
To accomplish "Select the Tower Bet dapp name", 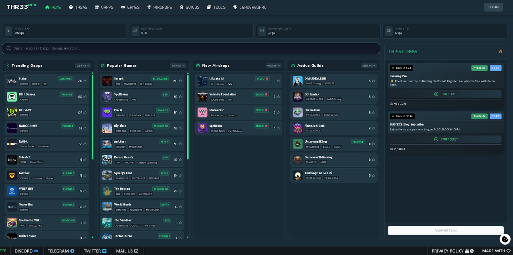I will (x=26, y=204).
